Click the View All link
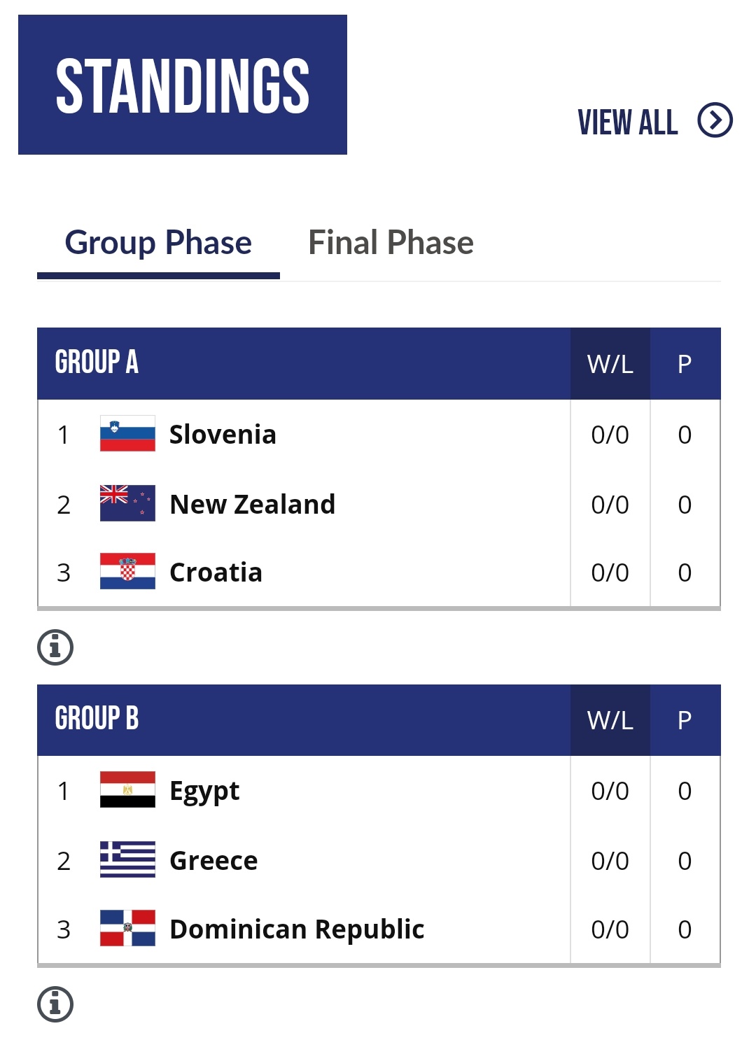 628,122
